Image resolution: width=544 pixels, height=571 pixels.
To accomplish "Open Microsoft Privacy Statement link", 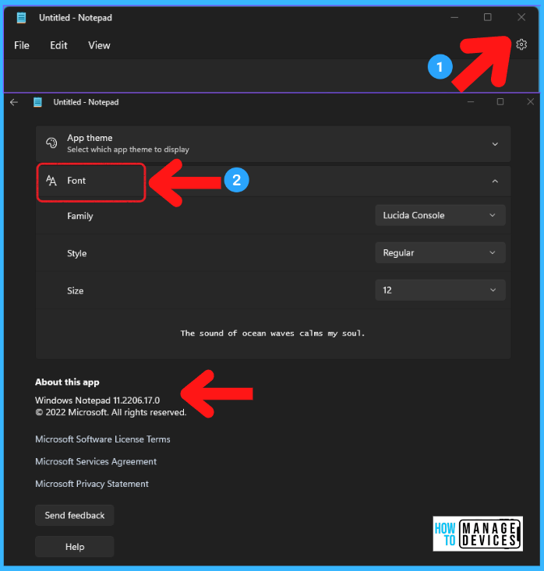I will [x=92, y=484].
